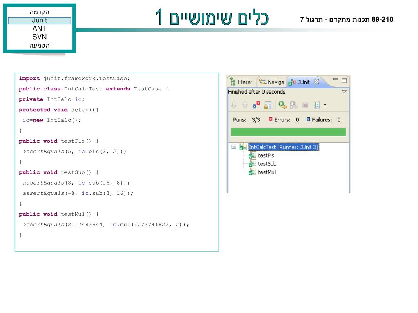Close the JUnit tab with its X
The height and width of the screenshot is (313, 418).
(316, 82)
